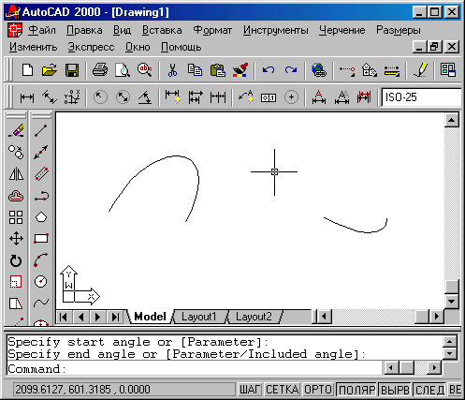Toggle СЛЕД object snap tracking

pos(429,390)
